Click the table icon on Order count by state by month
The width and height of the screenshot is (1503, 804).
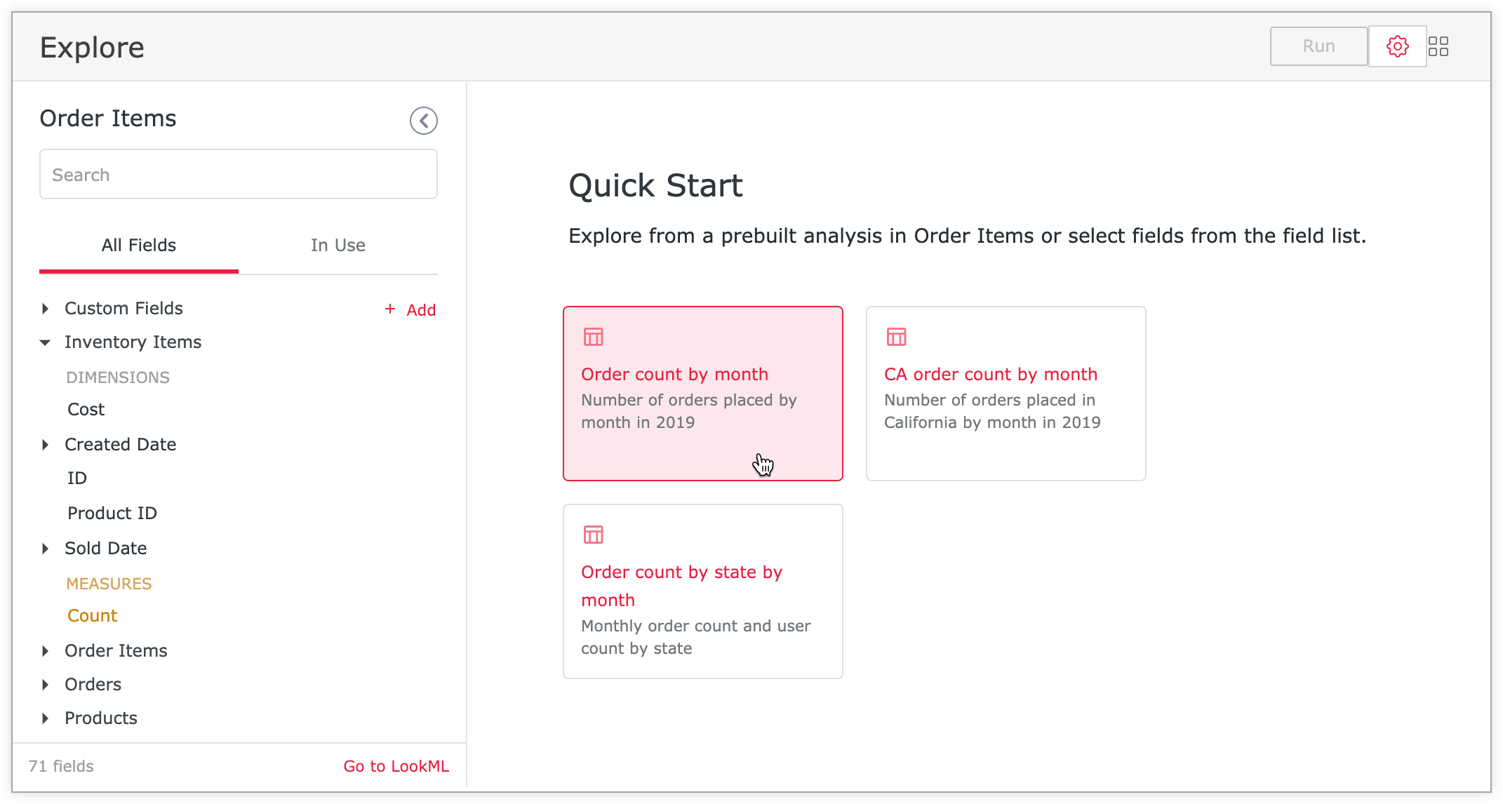[x=594, y=535]
